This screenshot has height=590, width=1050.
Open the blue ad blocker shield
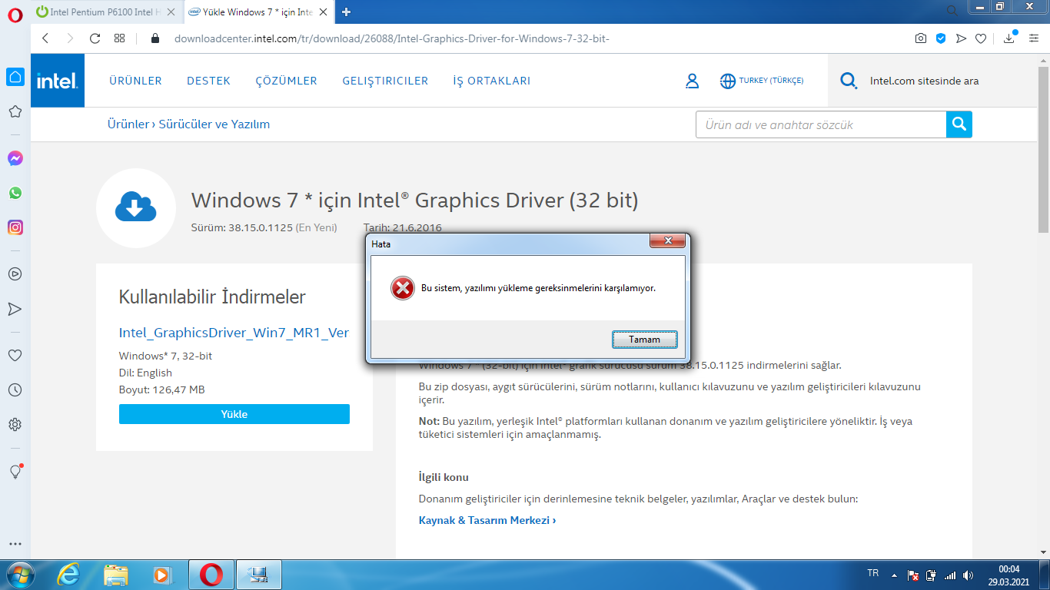point(941,38)
